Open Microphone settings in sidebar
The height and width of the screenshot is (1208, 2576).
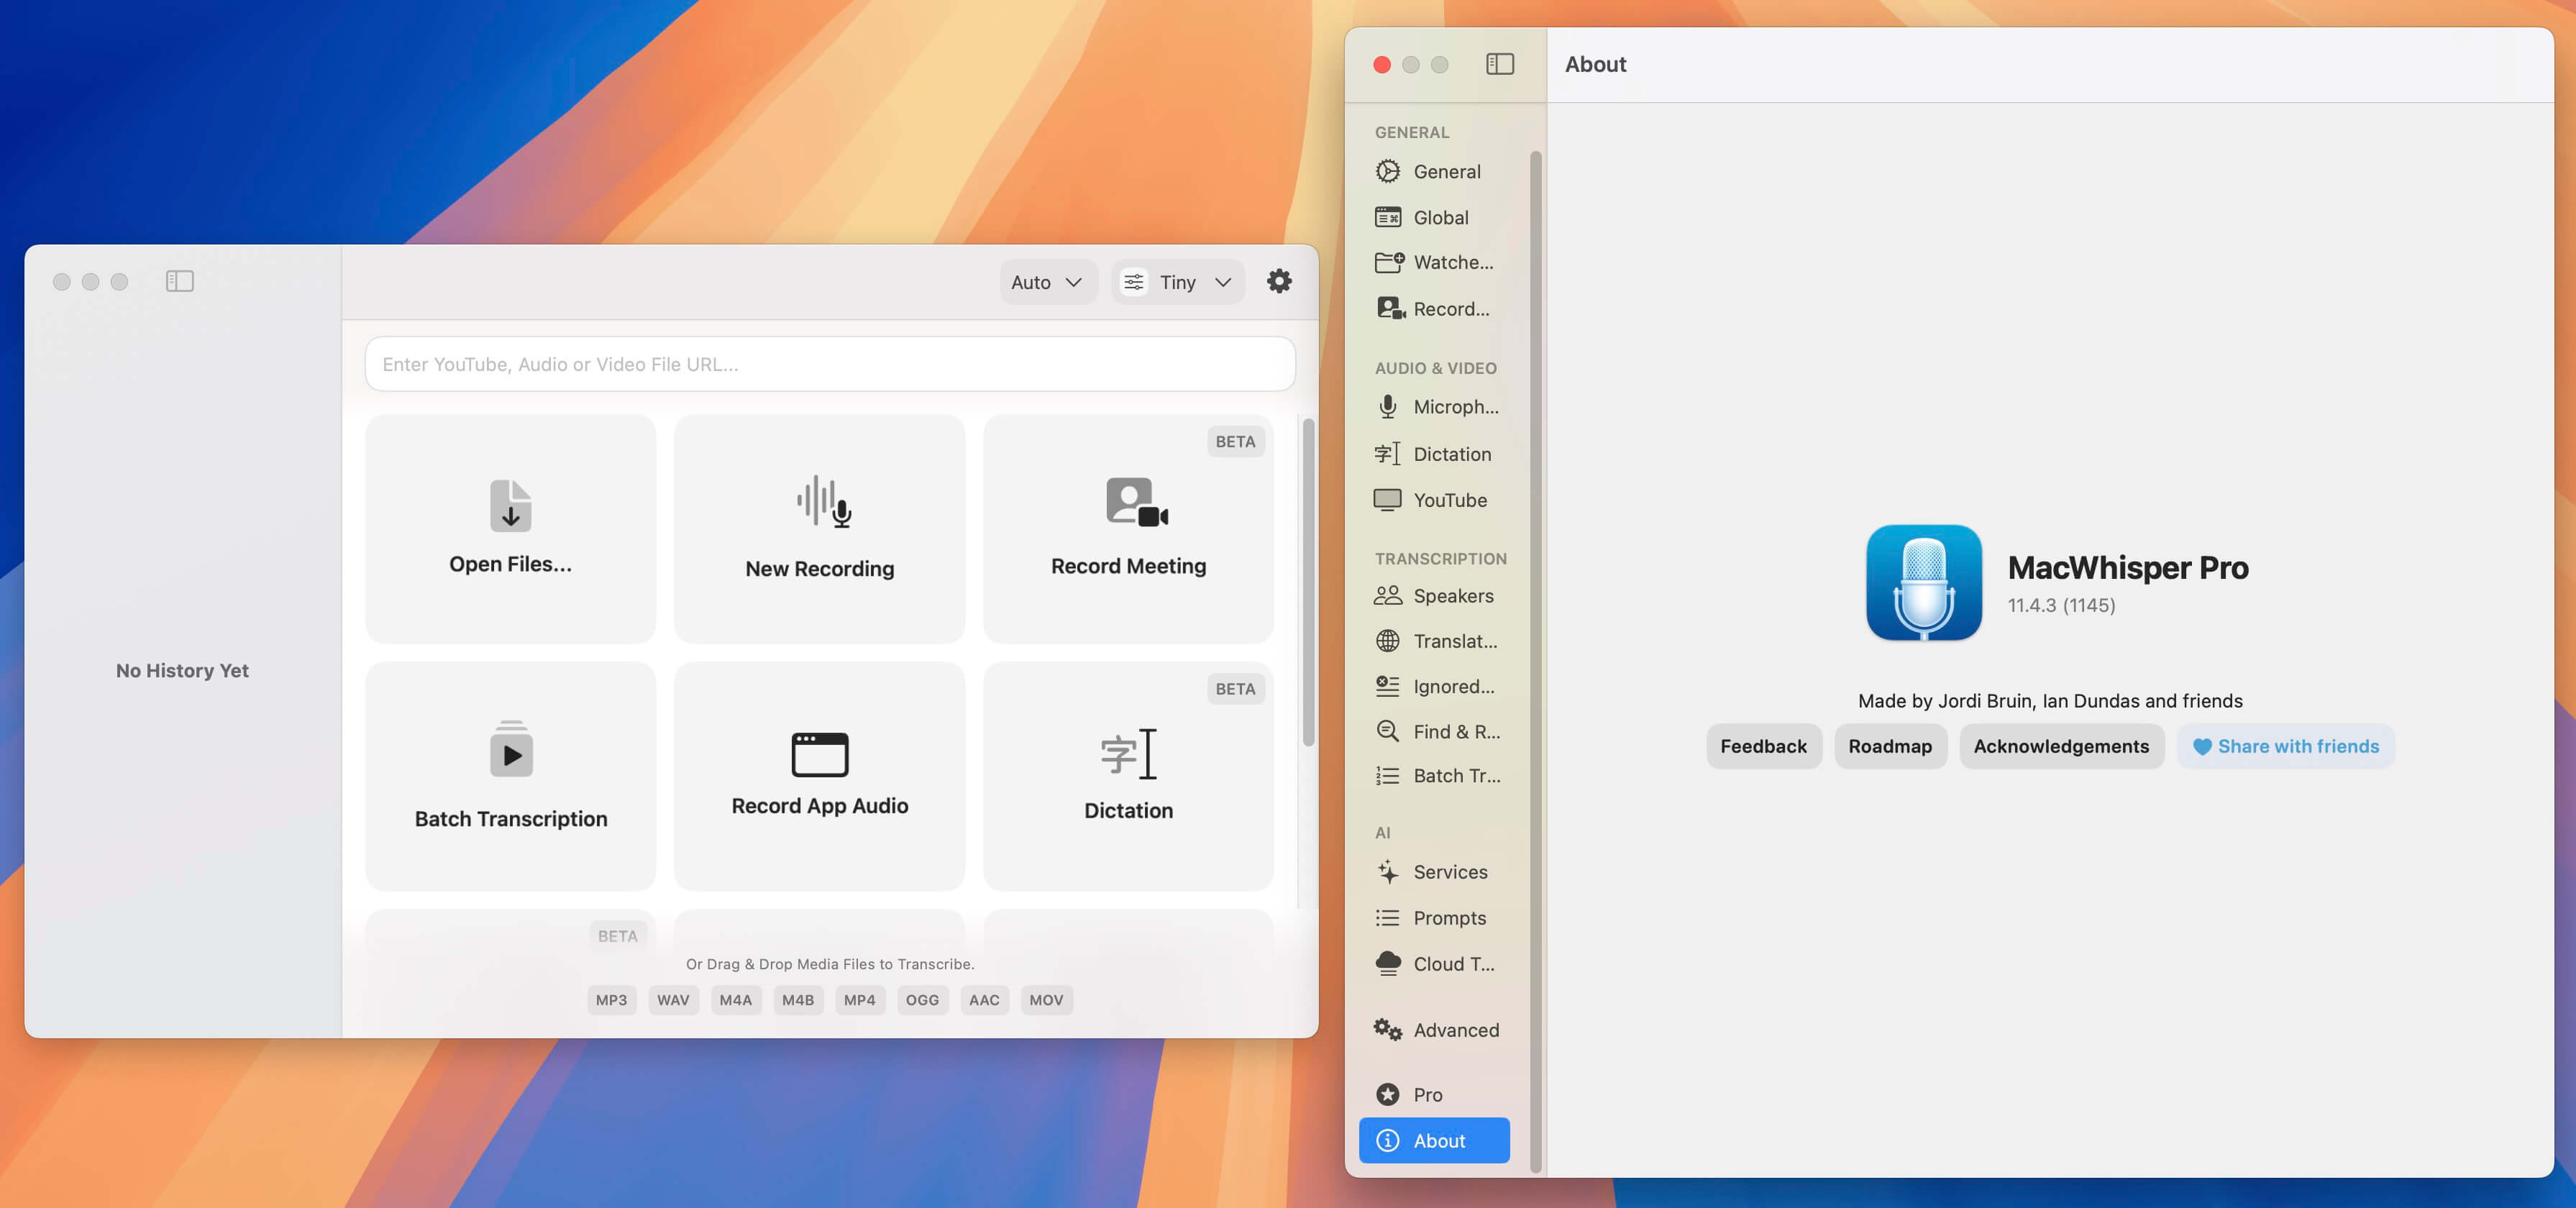1434,407
